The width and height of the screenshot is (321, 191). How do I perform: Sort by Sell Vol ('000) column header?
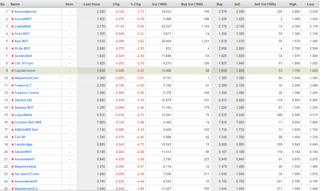tap(265, 4)
